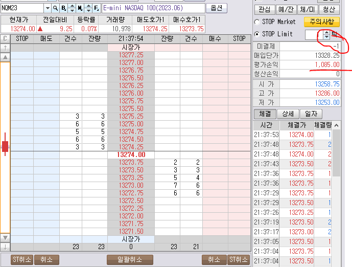Viewport: 352px width, 267px height.
Task: Click trade row at 21:37:53
Action: point(293,135)
